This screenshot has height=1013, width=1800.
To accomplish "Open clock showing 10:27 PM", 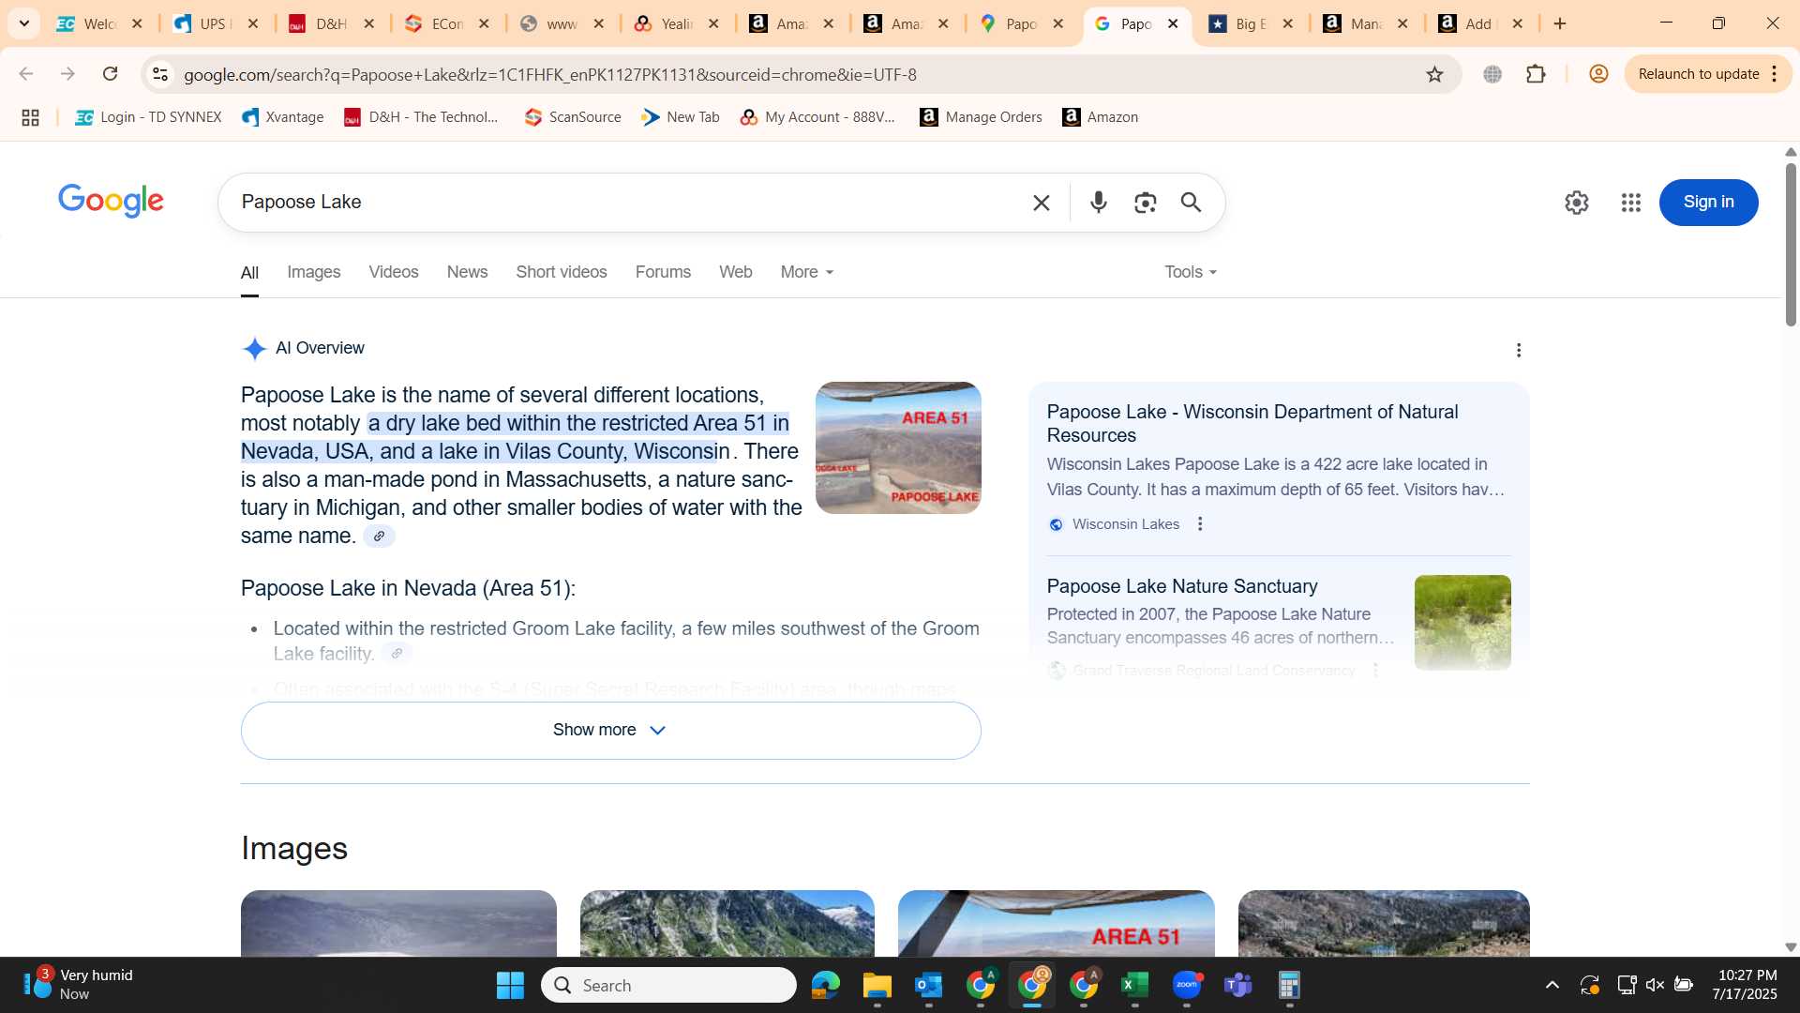I will pyautogui.click(x=1747, y=985).
